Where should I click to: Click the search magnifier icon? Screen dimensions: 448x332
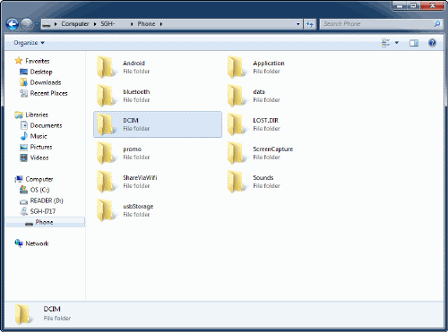tap(437, 24)
